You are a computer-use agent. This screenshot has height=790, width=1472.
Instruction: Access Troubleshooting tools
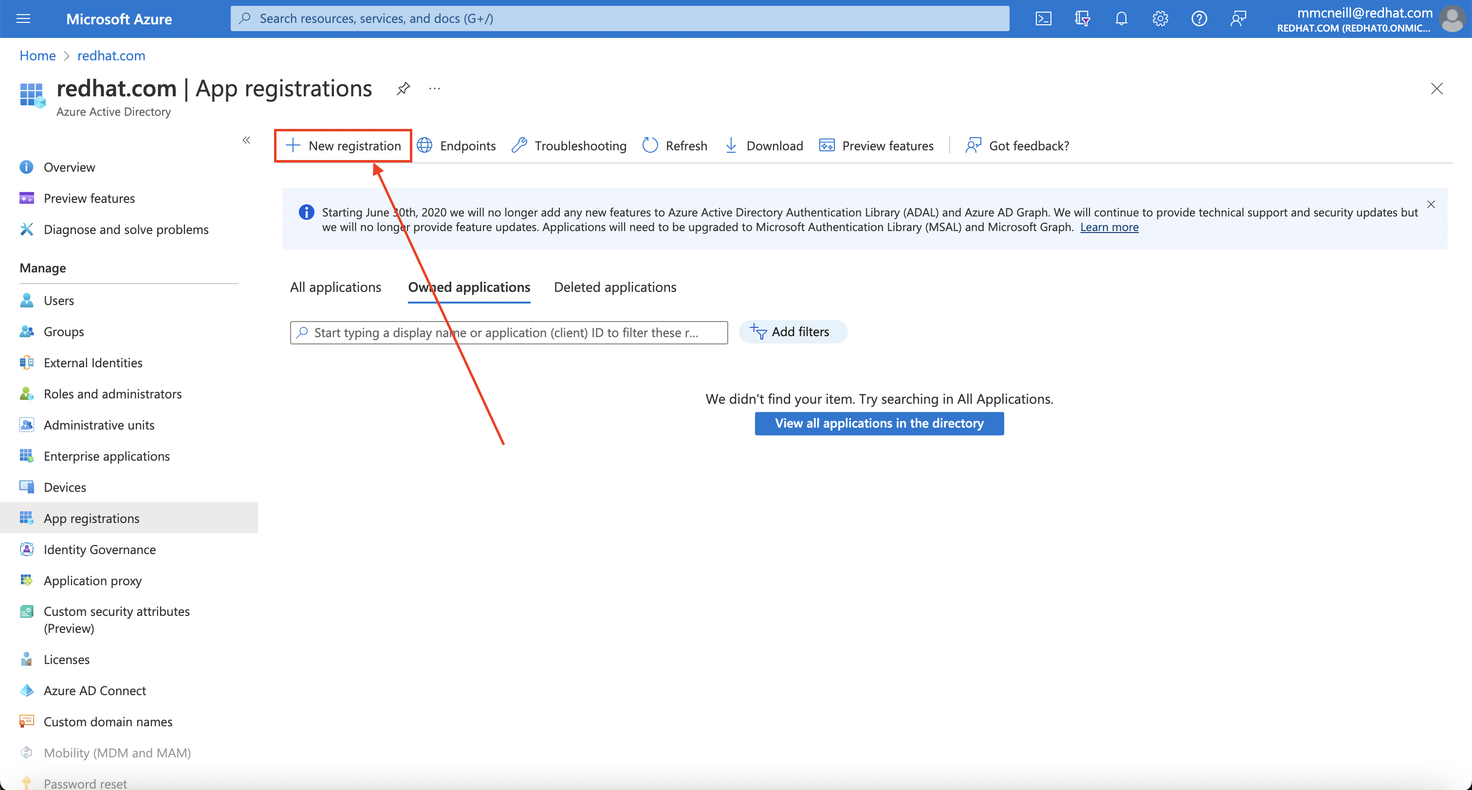coord(569,146)
